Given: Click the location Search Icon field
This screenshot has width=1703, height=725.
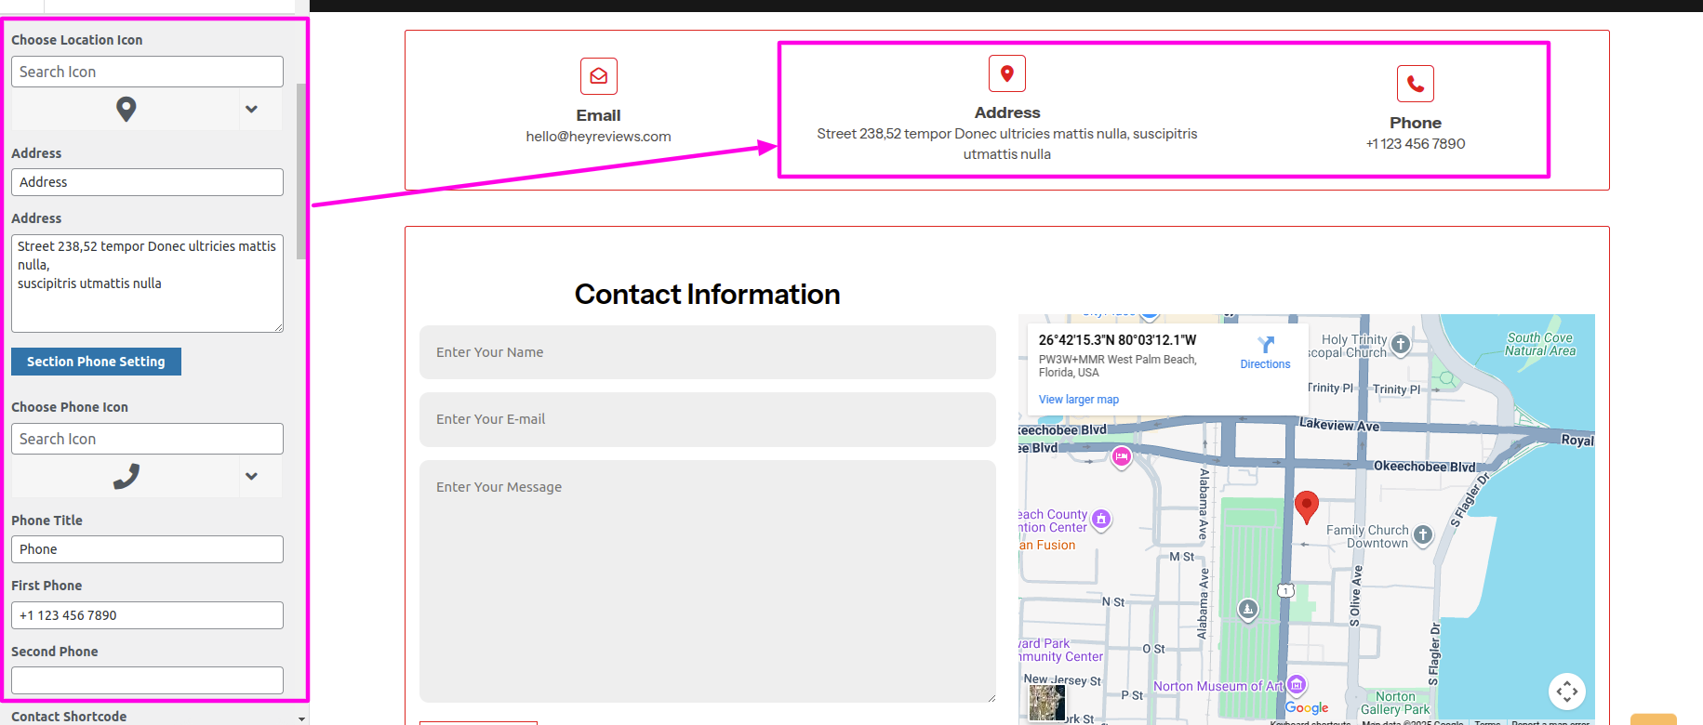Looking at the screenshot, I should [x=147, y=72].
